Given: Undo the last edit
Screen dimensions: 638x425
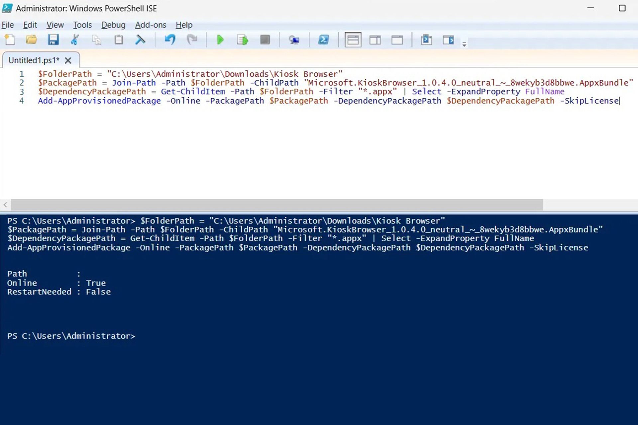Looking at the screenshot, I should 170,40.
